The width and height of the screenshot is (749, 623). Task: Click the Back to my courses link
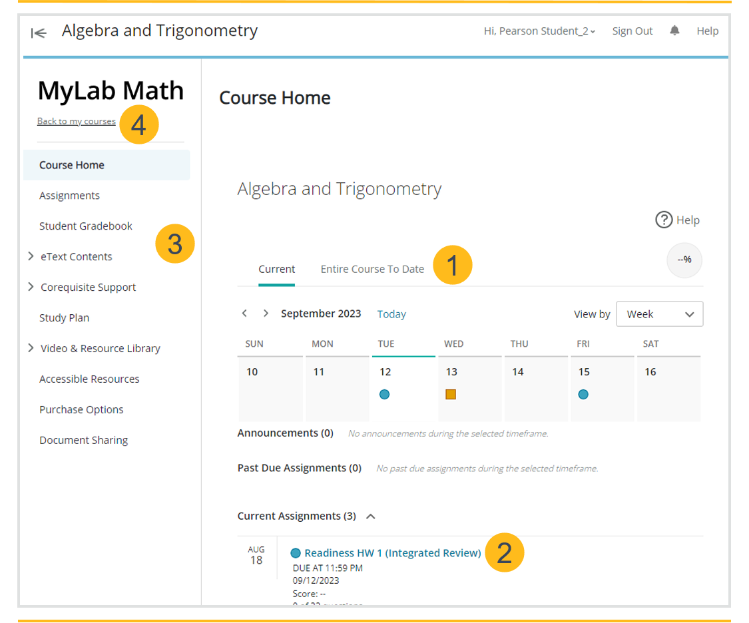click(77, 121)
